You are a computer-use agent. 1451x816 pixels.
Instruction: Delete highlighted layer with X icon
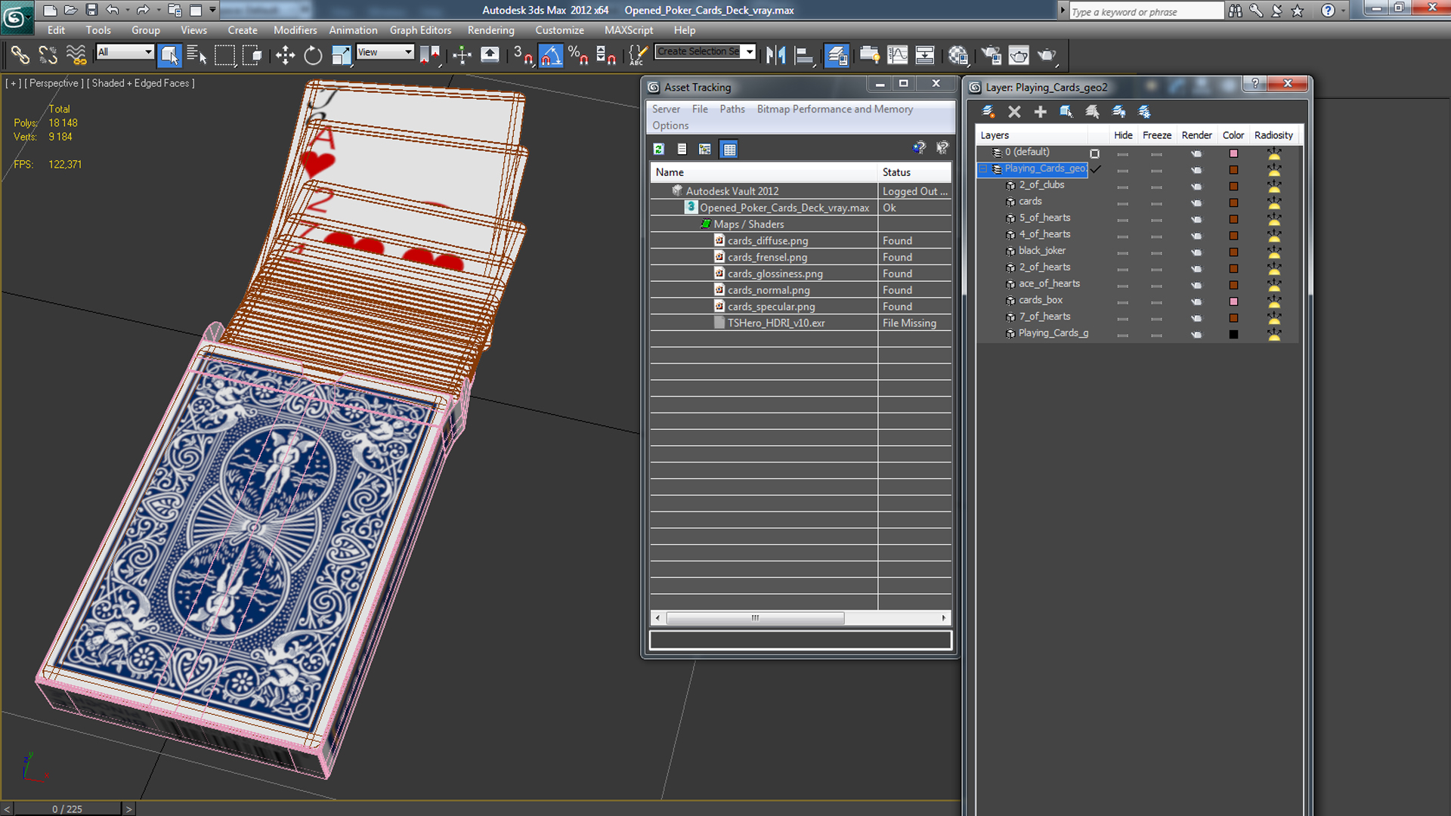click(1014, 112)
